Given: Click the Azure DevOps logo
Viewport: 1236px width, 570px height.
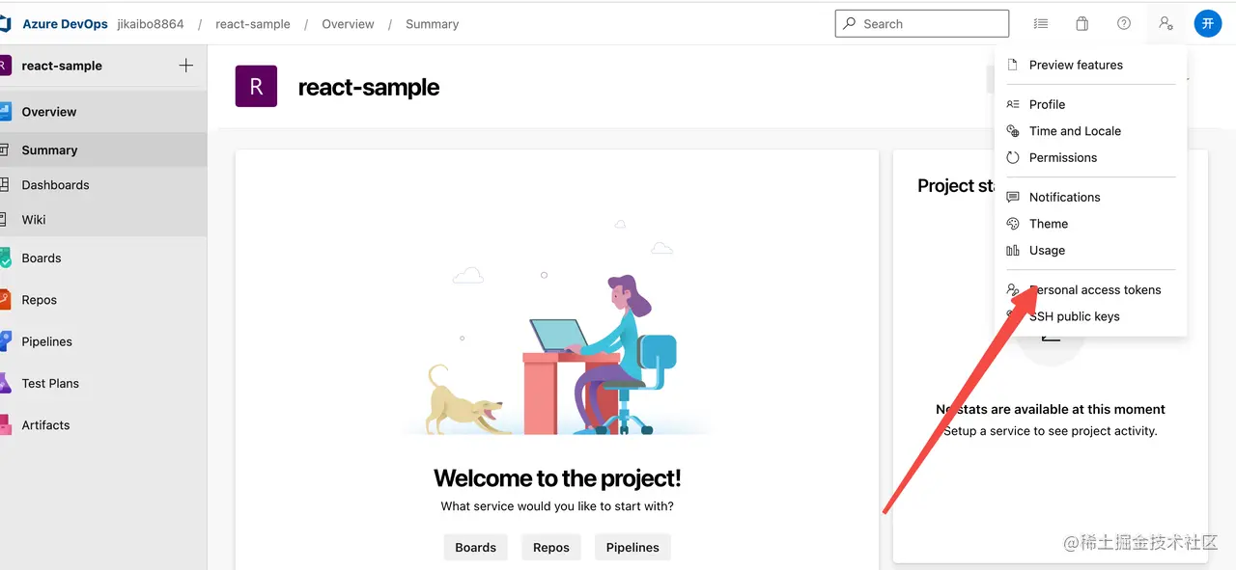Looking at the screenshot, I should (x=6, y=24).
